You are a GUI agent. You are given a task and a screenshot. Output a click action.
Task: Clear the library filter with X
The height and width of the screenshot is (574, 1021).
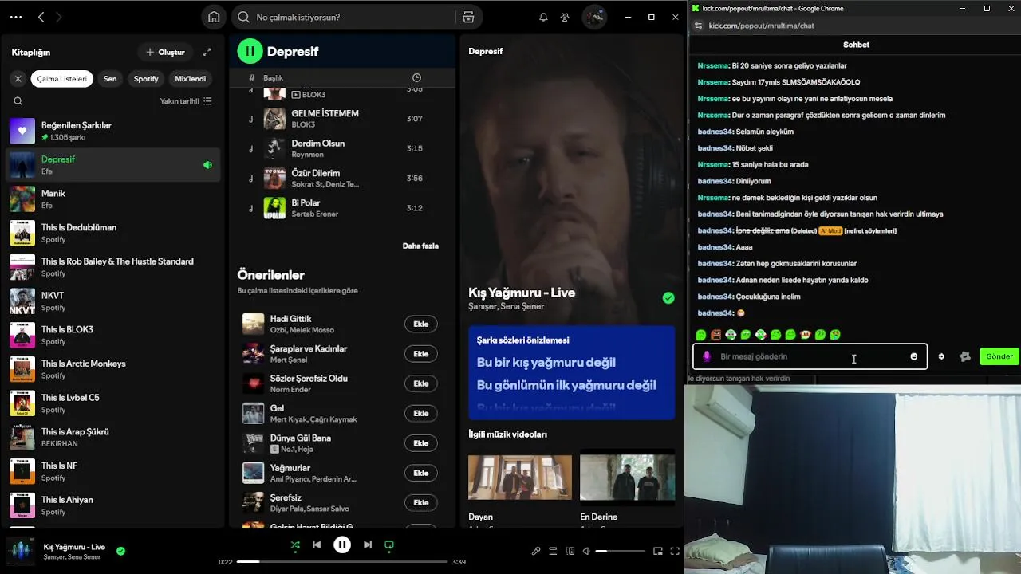tap(18, 78)
